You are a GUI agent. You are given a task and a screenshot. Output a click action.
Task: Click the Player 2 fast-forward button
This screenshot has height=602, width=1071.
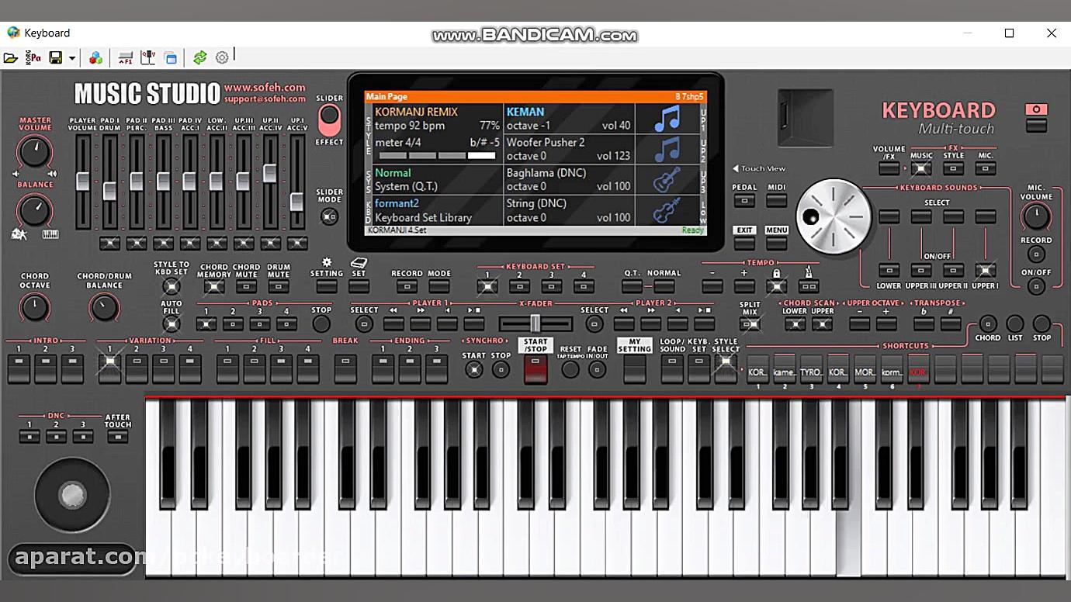(650, 323)
